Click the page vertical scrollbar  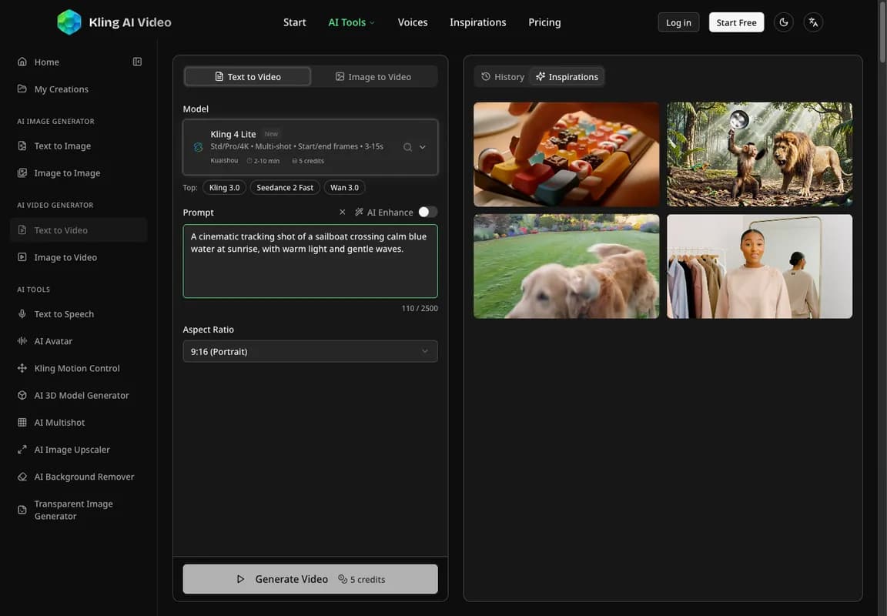click(882, 32)
